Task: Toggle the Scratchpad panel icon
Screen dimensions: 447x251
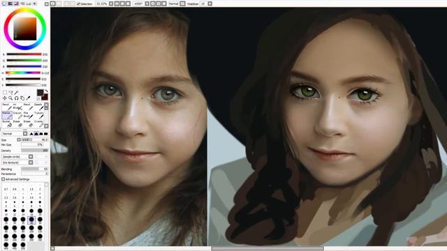Action: (x=34, y=3)
